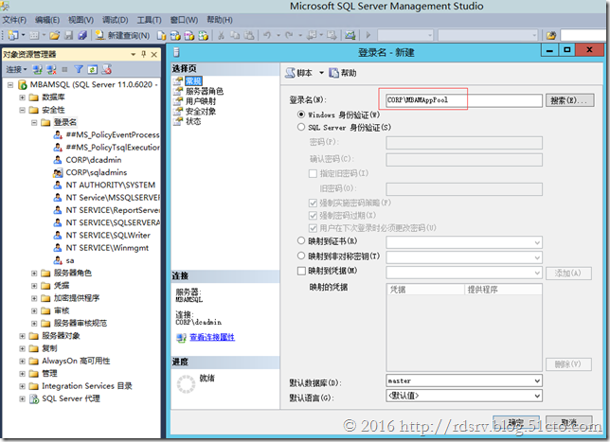Screen dimensions: 610x442
Task: Click the Save All icon in the toolbar
Action: (82, 35)
